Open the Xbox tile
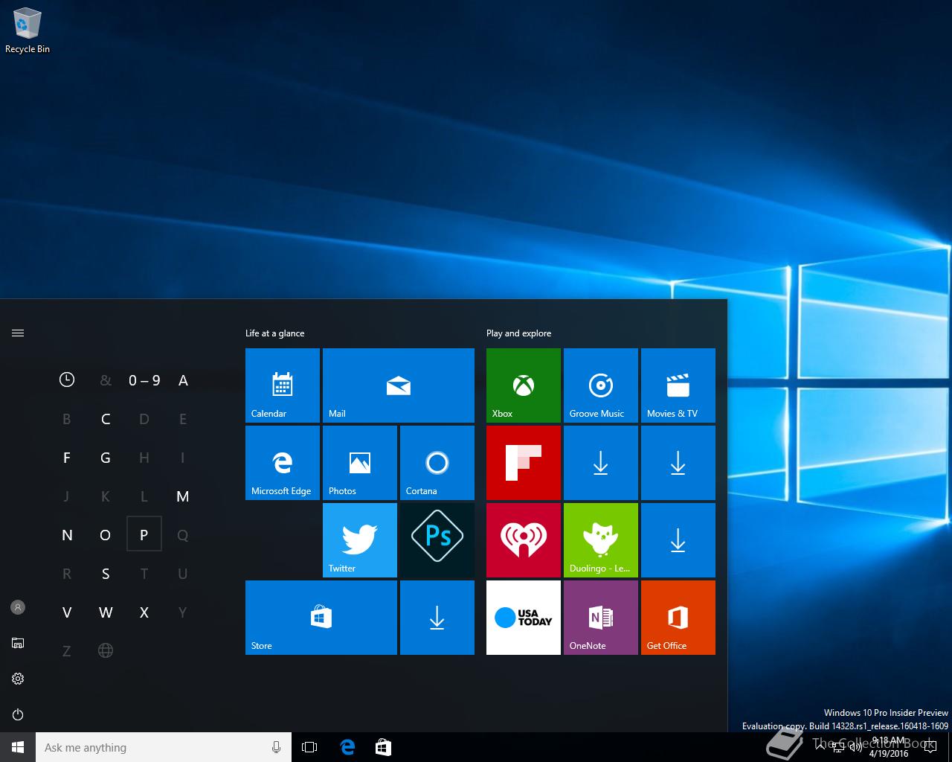 pyautogui.click(x=524, y=385)
